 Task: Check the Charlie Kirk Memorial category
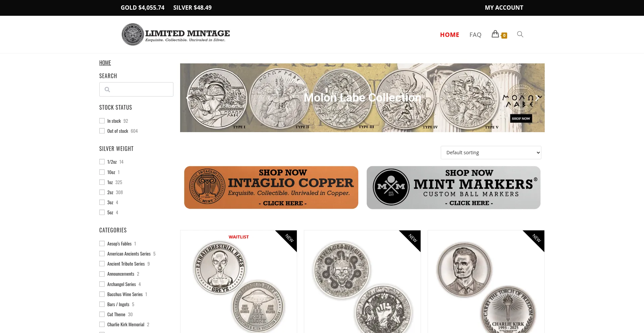[x=102, y=324]
